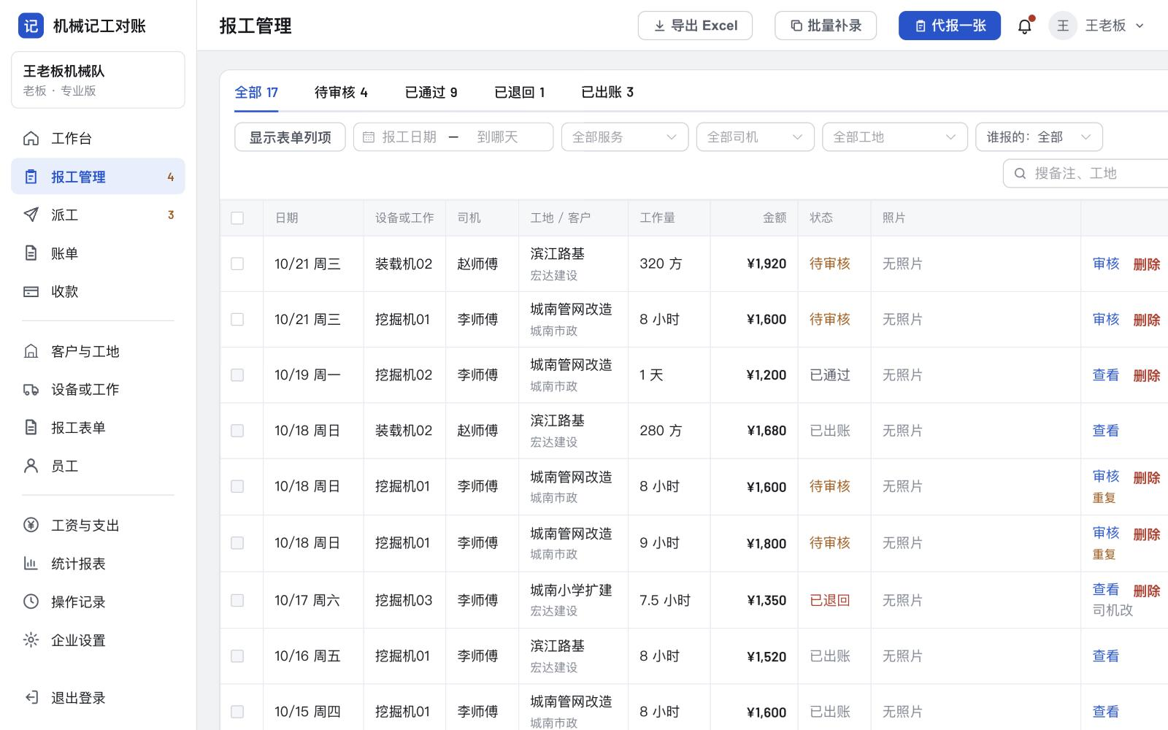Check the 10/16 挖掘机01 row checkbox

tap(237, 656)
